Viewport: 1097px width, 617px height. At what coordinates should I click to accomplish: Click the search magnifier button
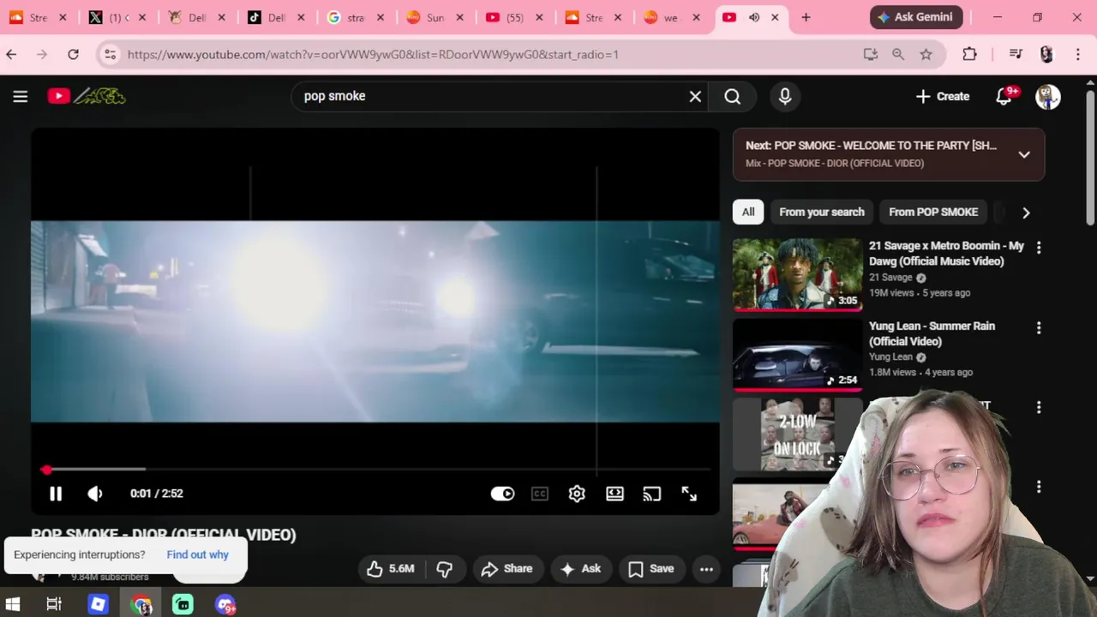coord(733,97)
